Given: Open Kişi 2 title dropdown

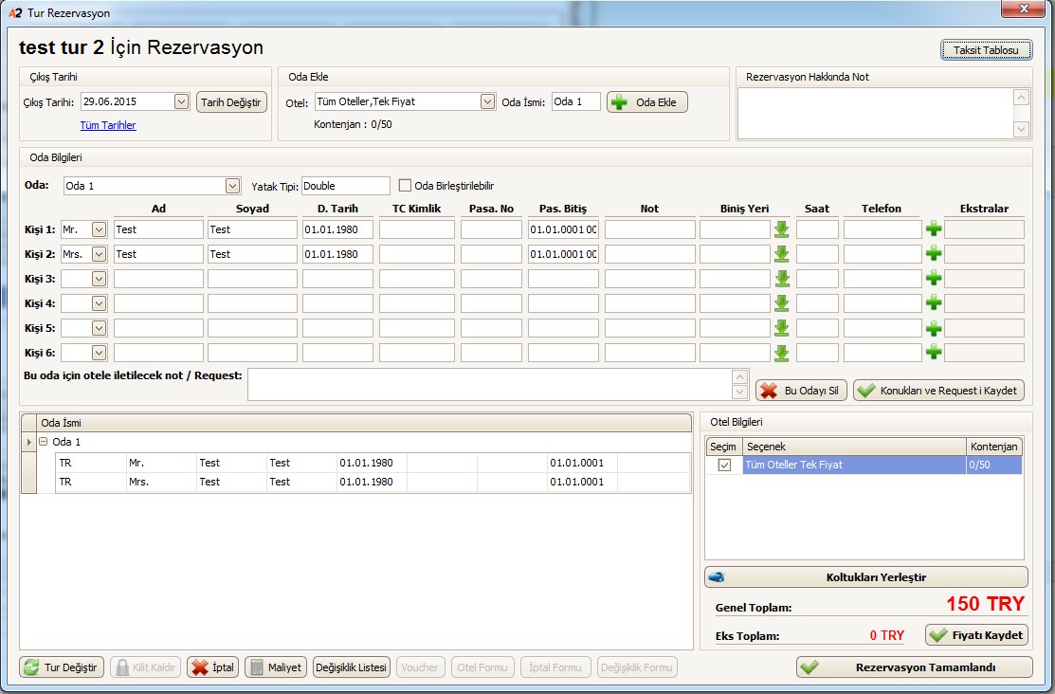Looking at the screenshot, I should [99, 254].
